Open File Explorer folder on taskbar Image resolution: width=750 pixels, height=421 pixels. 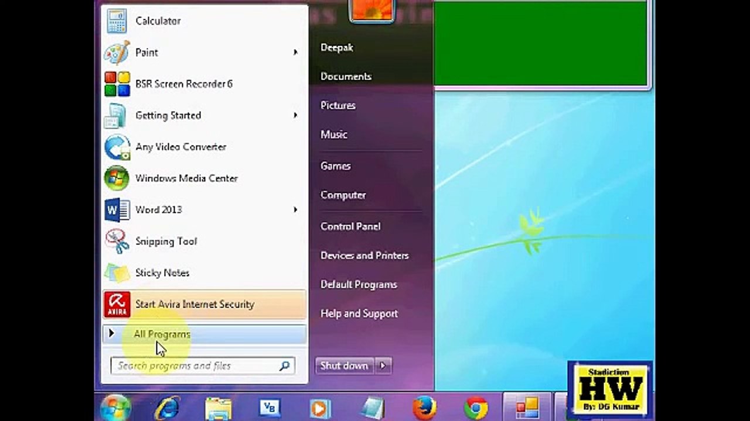tap(218, 409)
